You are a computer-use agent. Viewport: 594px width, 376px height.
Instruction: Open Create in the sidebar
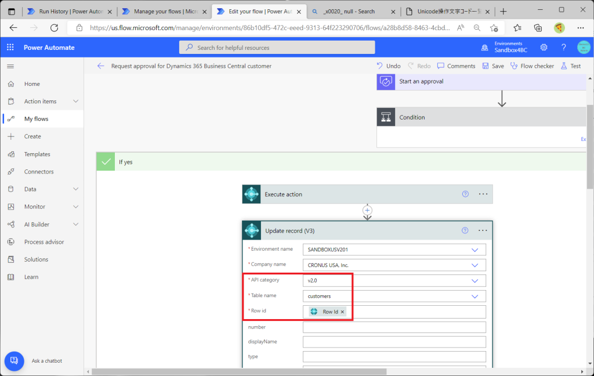(x=42, y=136)
